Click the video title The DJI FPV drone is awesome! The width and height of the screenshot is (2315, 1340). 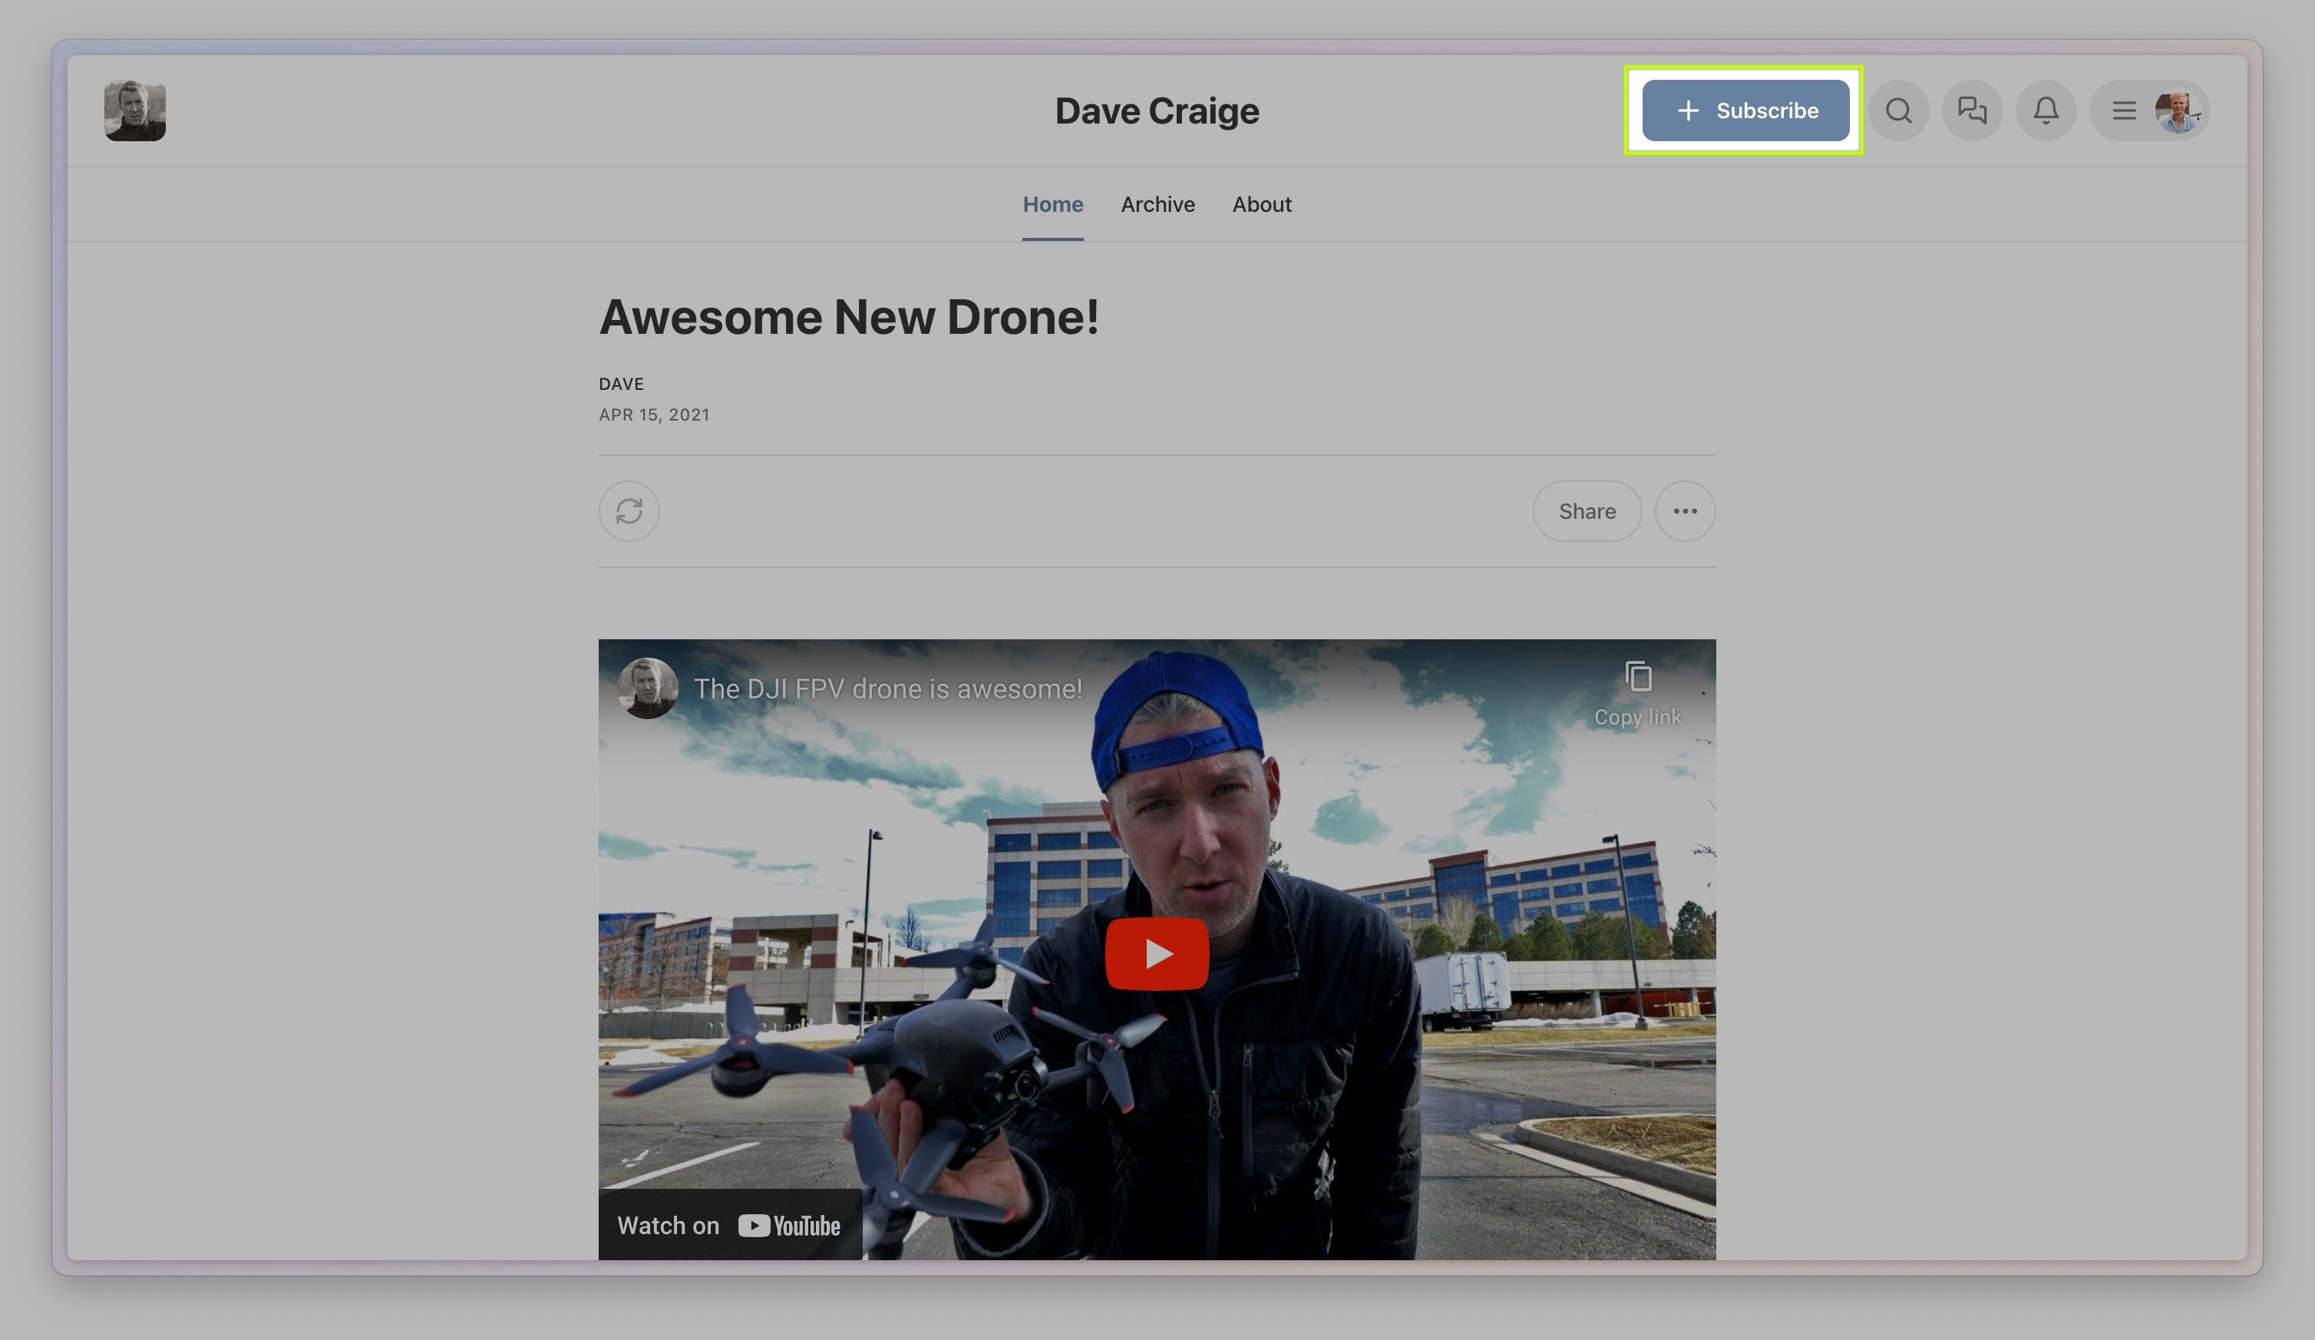(x=887, y=689)
